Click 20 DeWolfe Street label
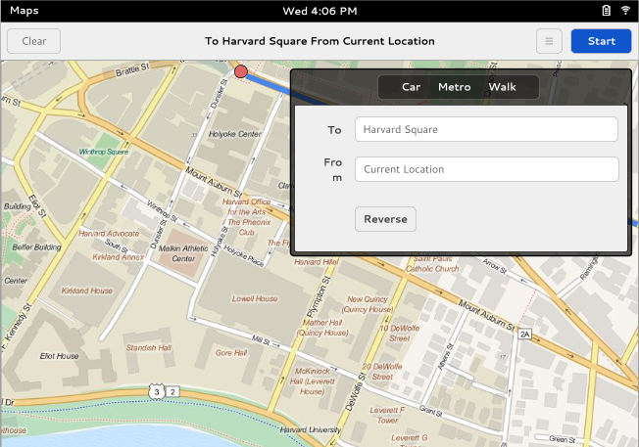Screen dimensions: 639x447 [x=382, y=372]
